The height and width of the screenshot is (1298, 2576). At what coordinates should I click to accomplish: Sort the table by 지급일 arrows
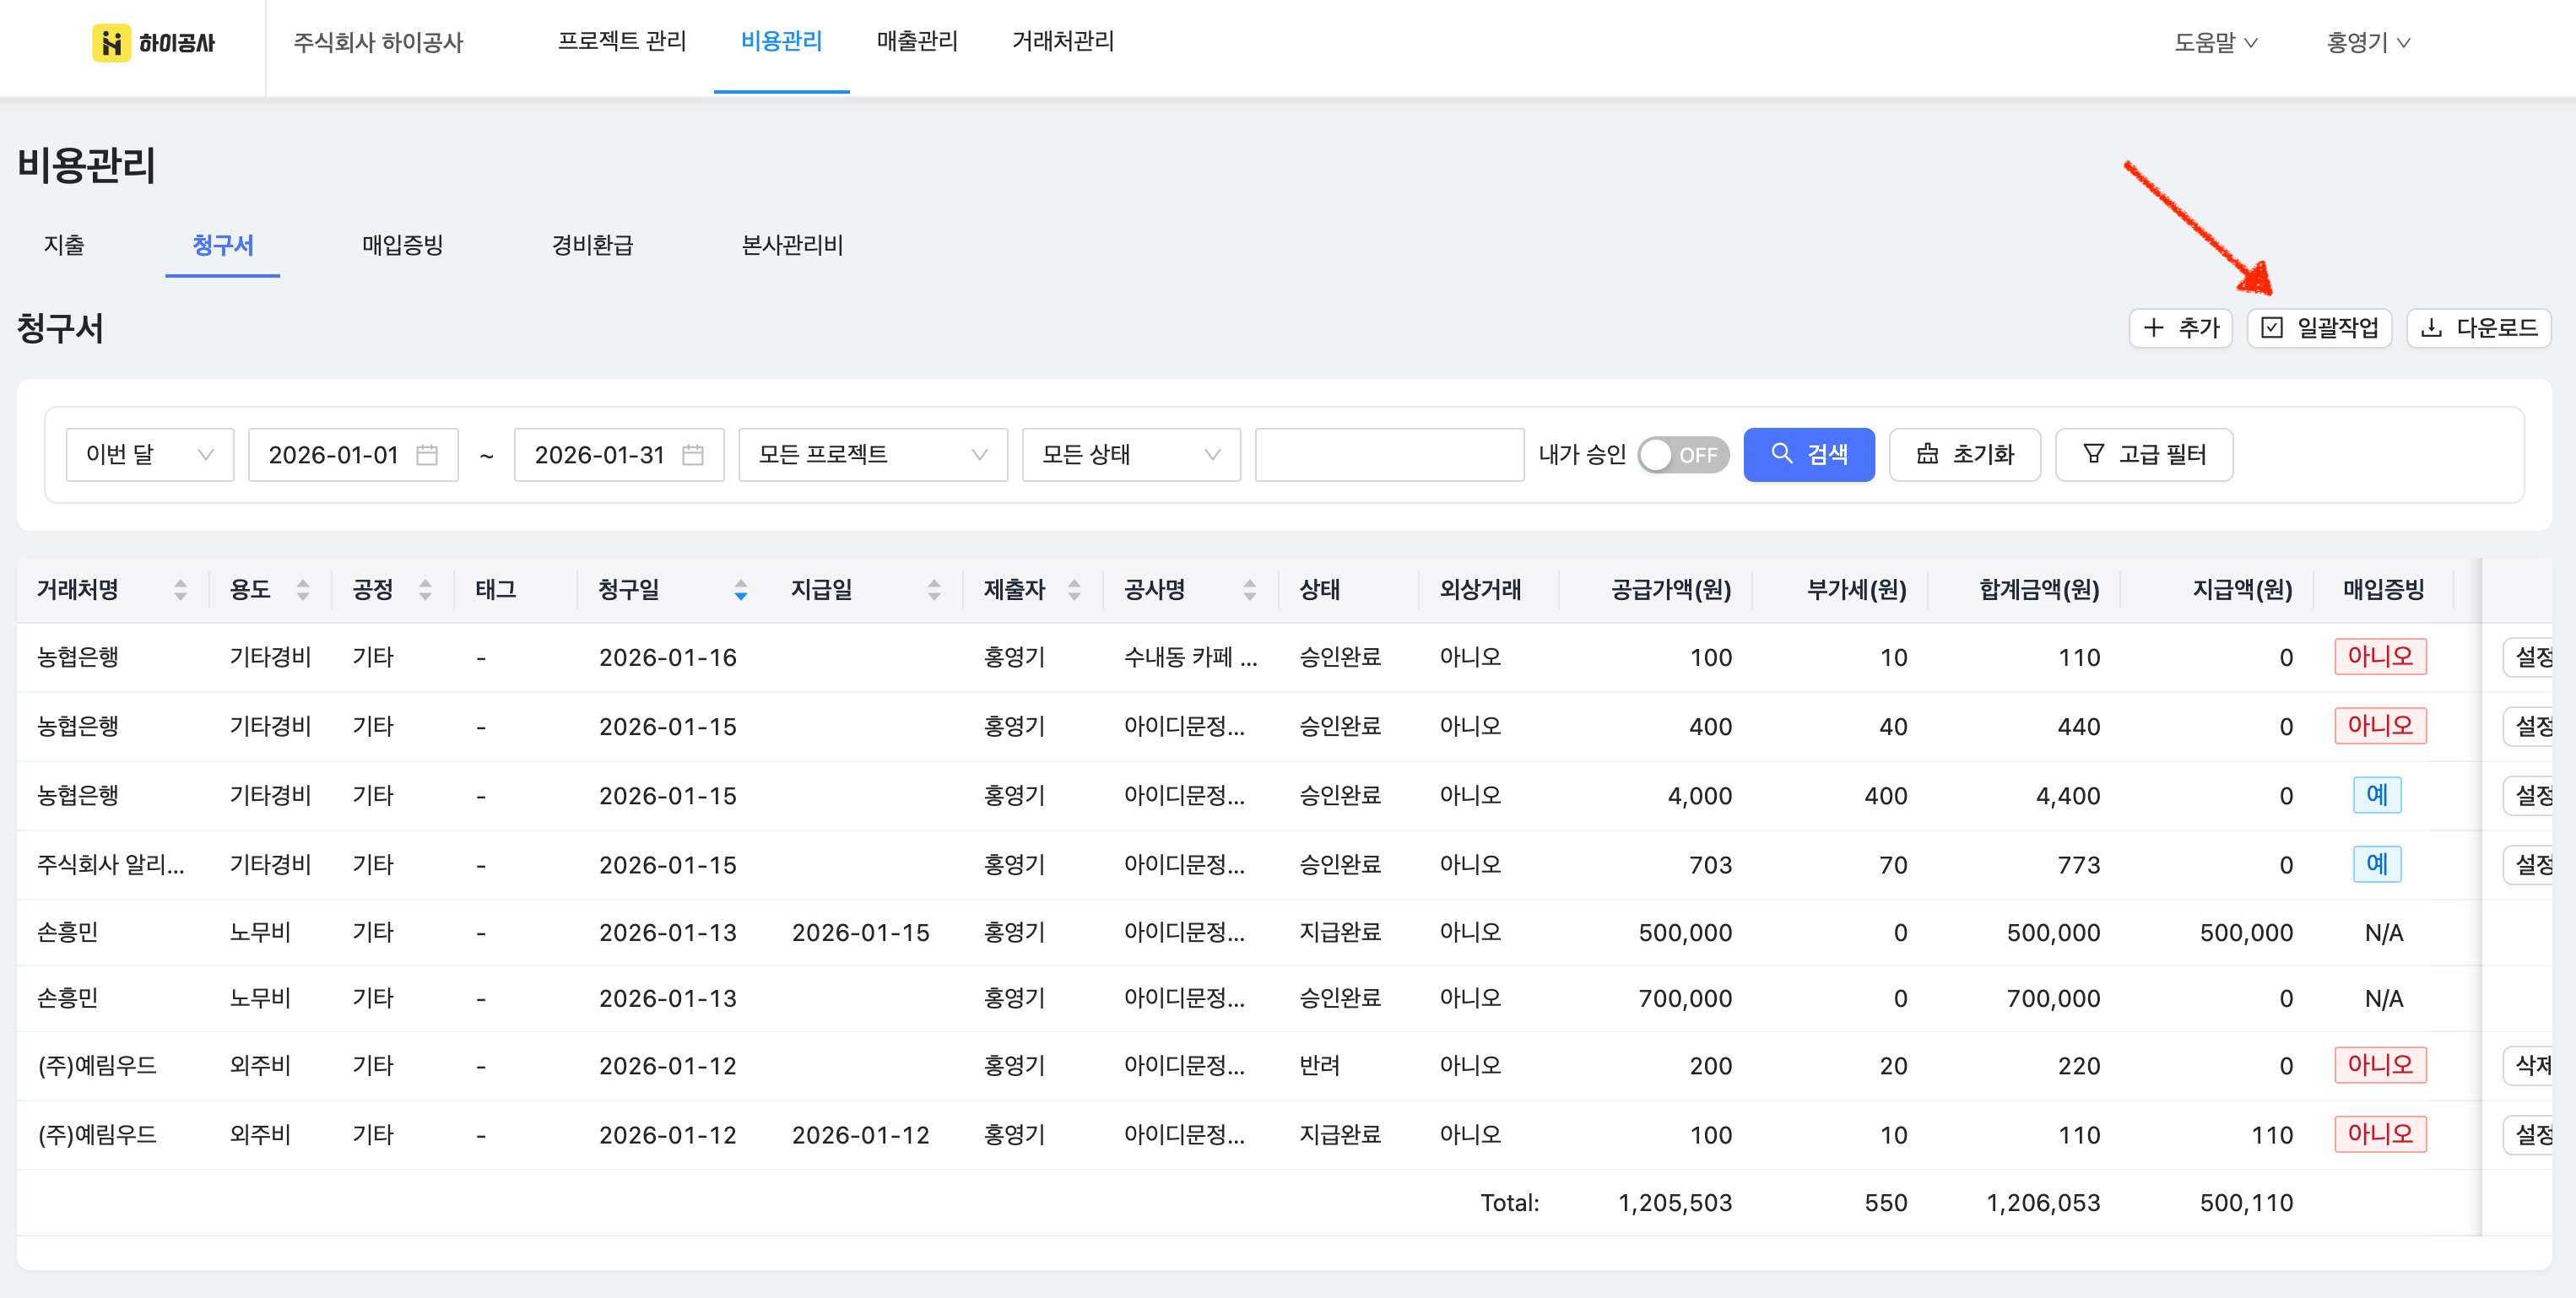click(x=933, y=590)
